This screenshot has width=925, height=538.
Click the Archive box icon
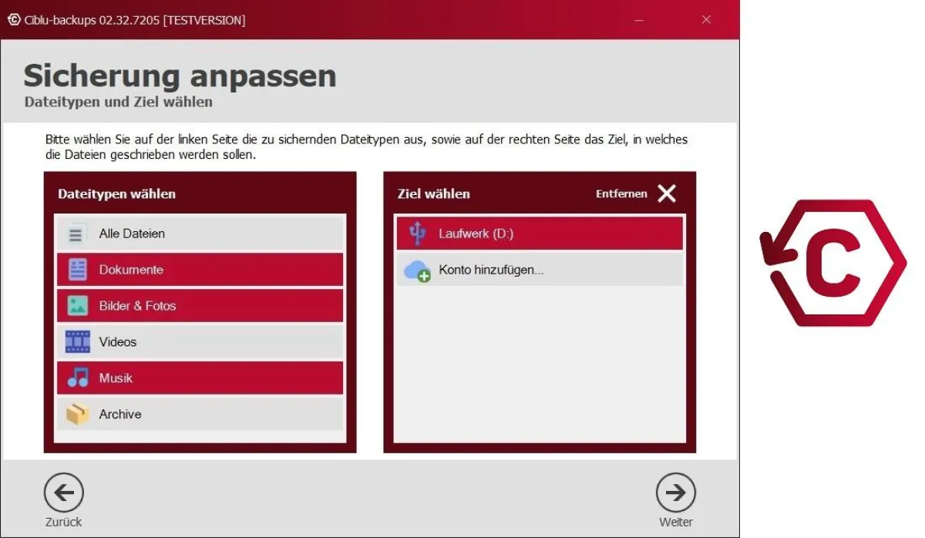(x=77, y=414)
